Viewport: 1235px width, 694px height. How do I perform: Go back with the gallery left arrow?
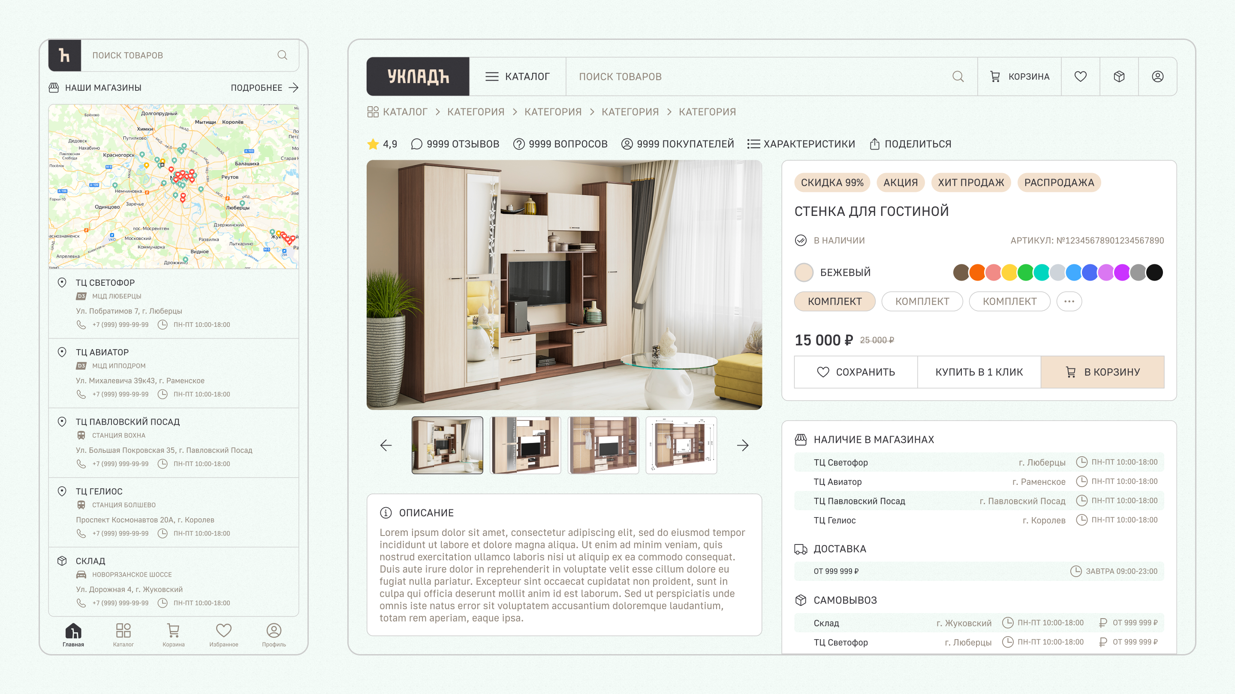click(386, 446)
